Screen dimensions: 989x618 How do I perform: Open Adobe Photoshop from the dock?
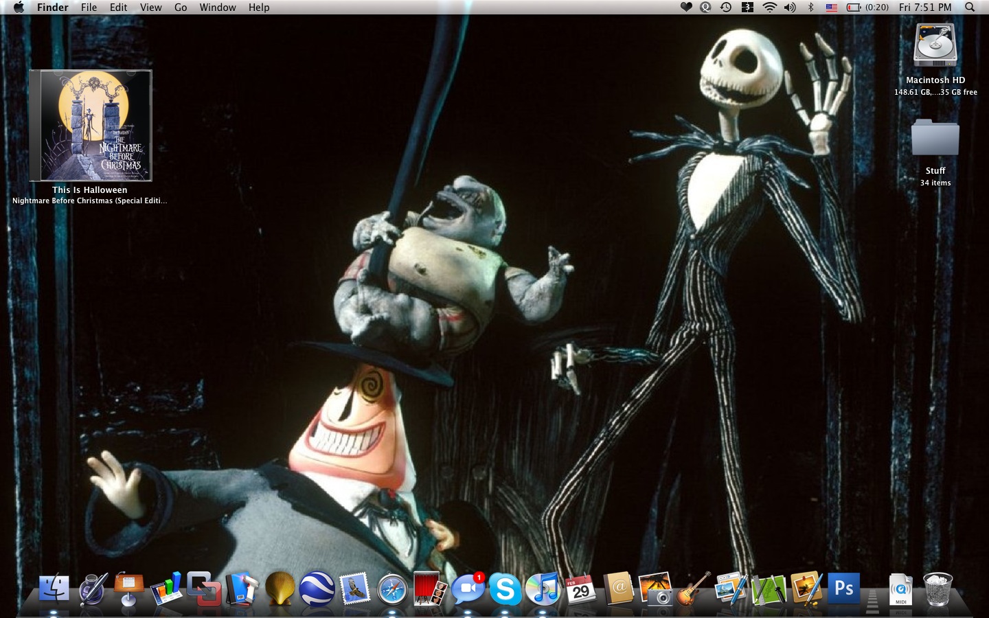click(843, 589)
